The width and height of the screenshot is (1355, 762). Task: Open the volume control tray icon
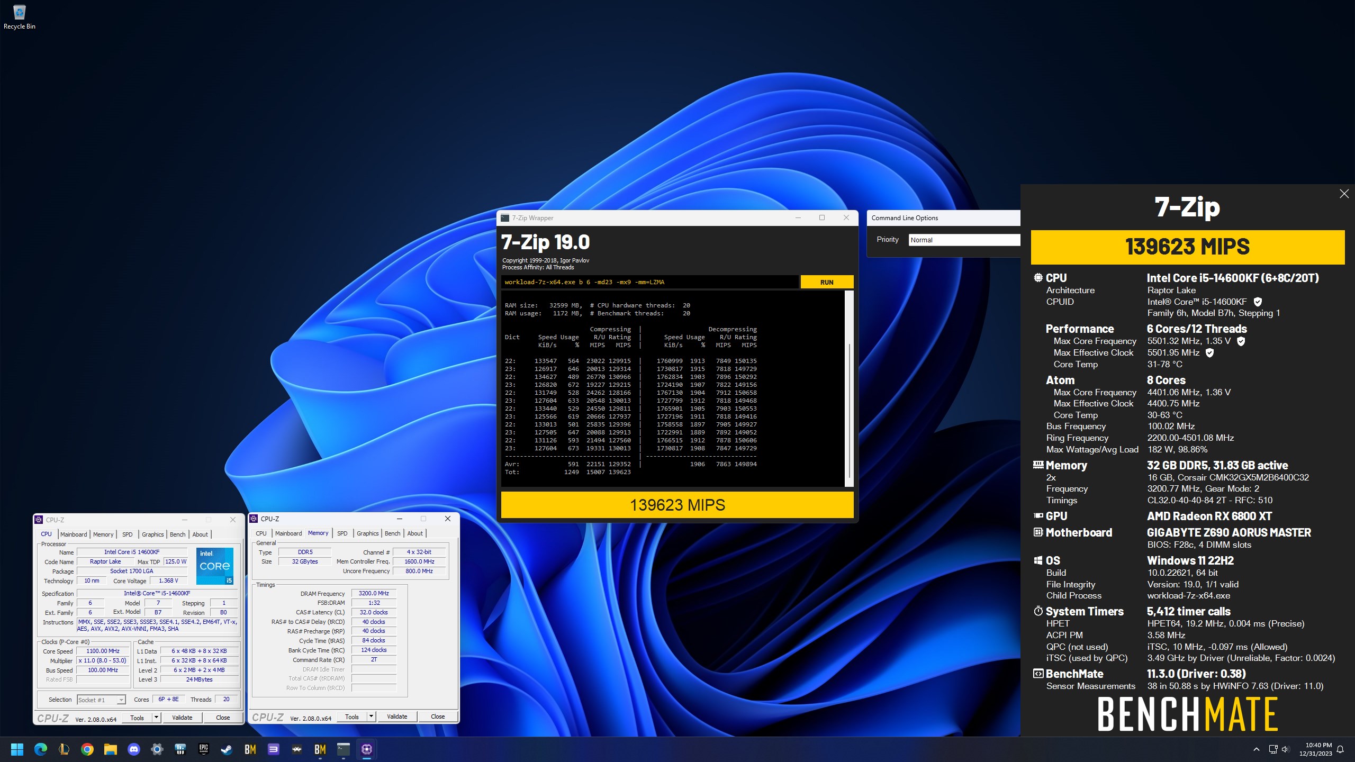[1286, 749]
